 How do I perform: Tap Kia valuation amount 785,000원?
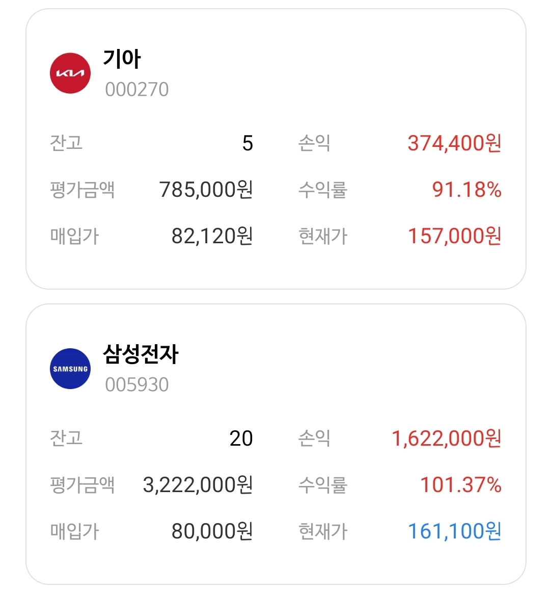(x=206, y=190)
